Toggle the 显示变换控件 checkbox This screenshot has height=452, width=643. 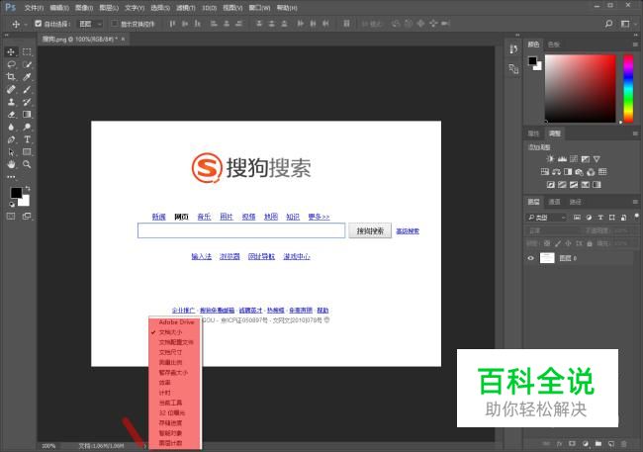[115, 24]
